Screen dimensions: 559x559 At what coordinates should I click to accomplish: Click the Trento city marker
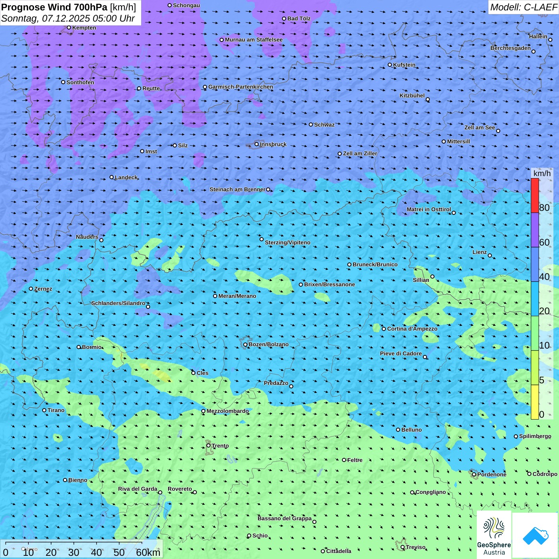point(208,446)
